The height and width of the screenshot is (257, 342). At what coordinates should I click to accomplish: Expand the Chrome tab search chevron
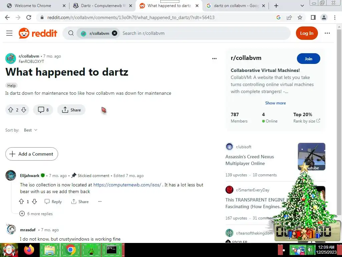pos(302,6)
